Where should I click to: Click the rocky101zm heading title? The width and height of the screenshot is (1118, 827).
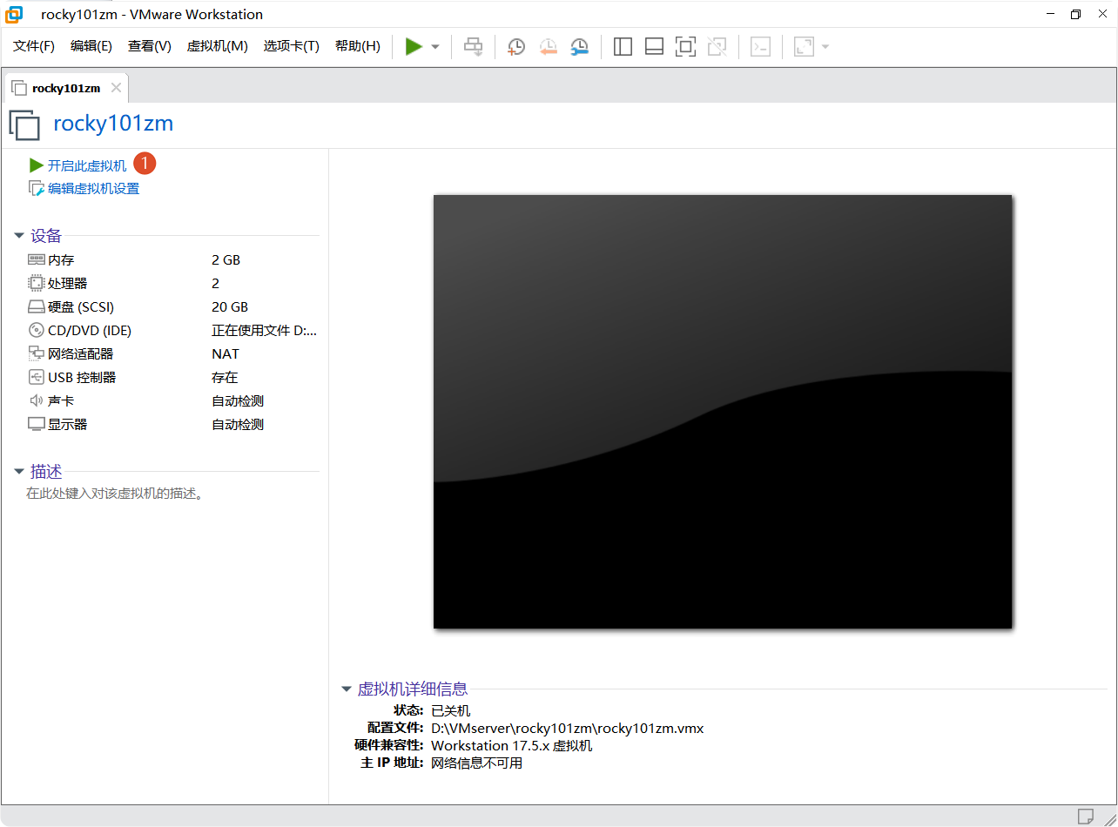pyautogui.click(x=113, y=124)
